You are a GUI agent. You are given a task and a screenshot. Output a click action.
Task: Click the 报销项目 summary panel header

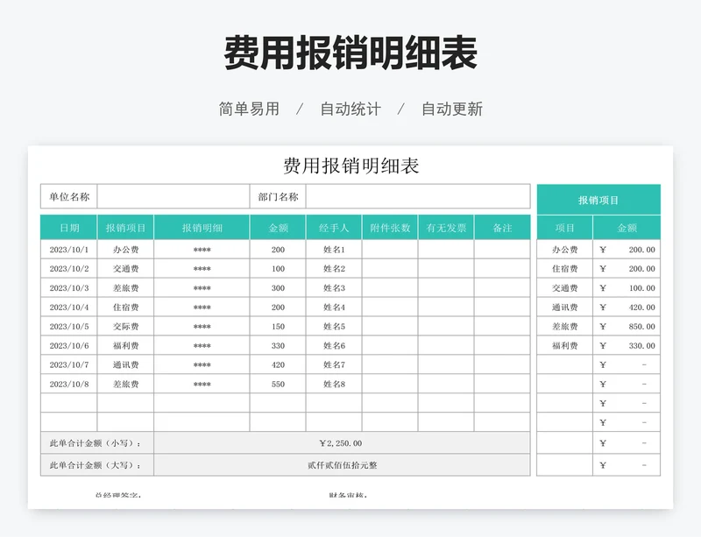click(598, 200)
